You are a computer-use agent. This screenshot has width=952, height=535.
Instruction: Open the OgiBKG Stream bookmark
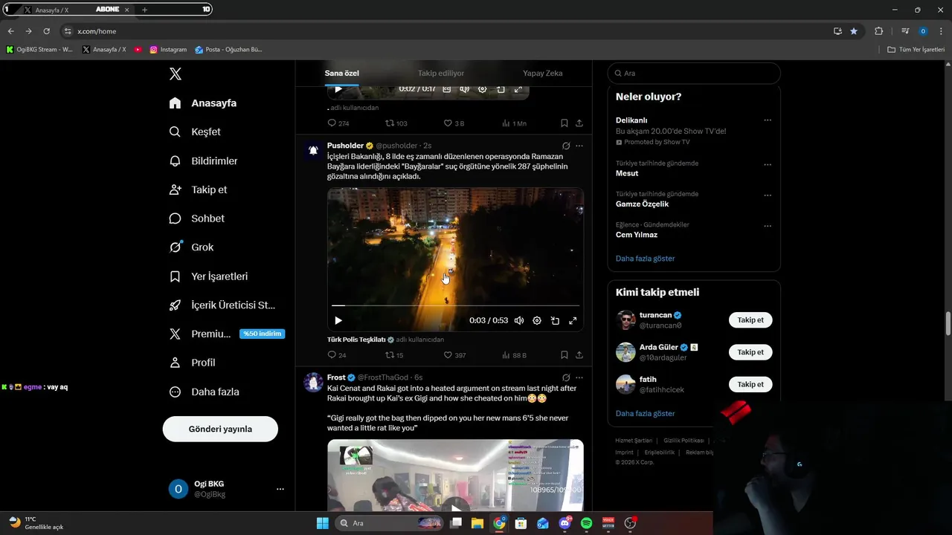click(x=39, y=50)
